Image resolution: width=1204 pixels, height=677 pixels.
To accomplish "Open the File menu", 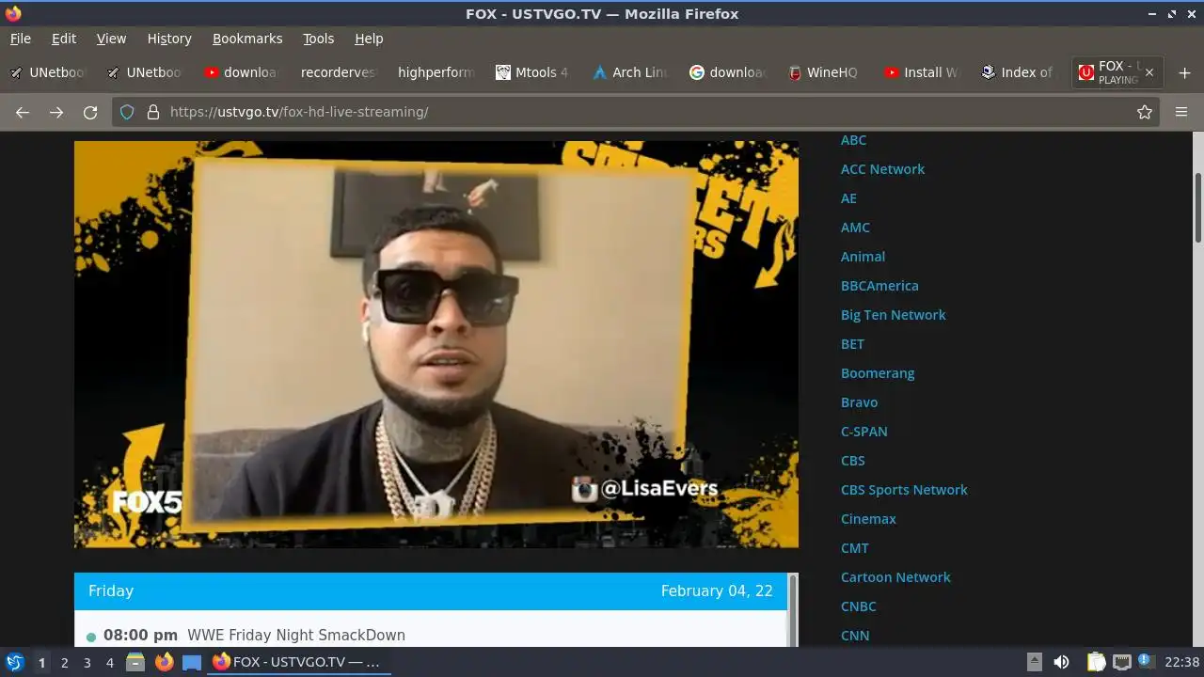I will (21, 39).
